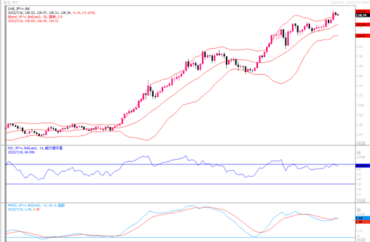Click the RSI indicator legend label

click(x=35, y=148)
